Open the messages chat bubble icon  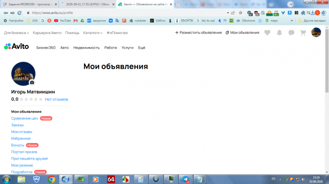point(291,32)
